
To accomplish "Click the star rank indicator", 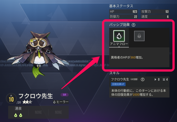I will click(27, 102).
